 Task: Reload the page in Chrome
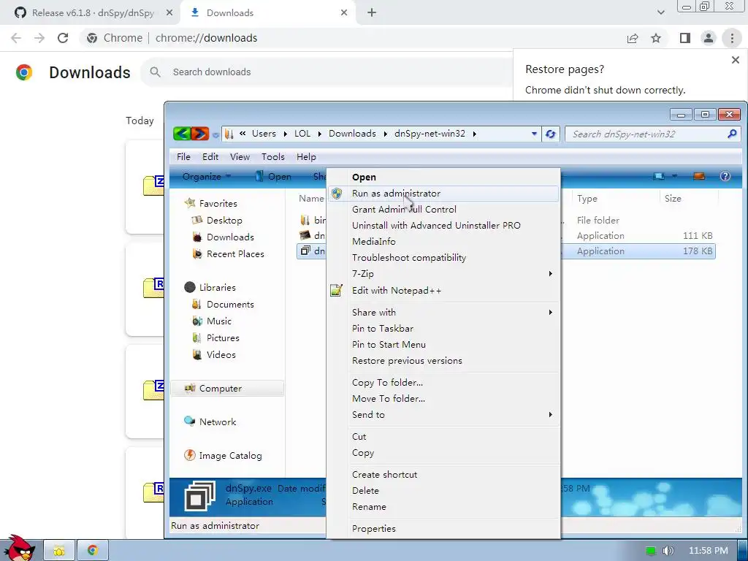[63, 38]
